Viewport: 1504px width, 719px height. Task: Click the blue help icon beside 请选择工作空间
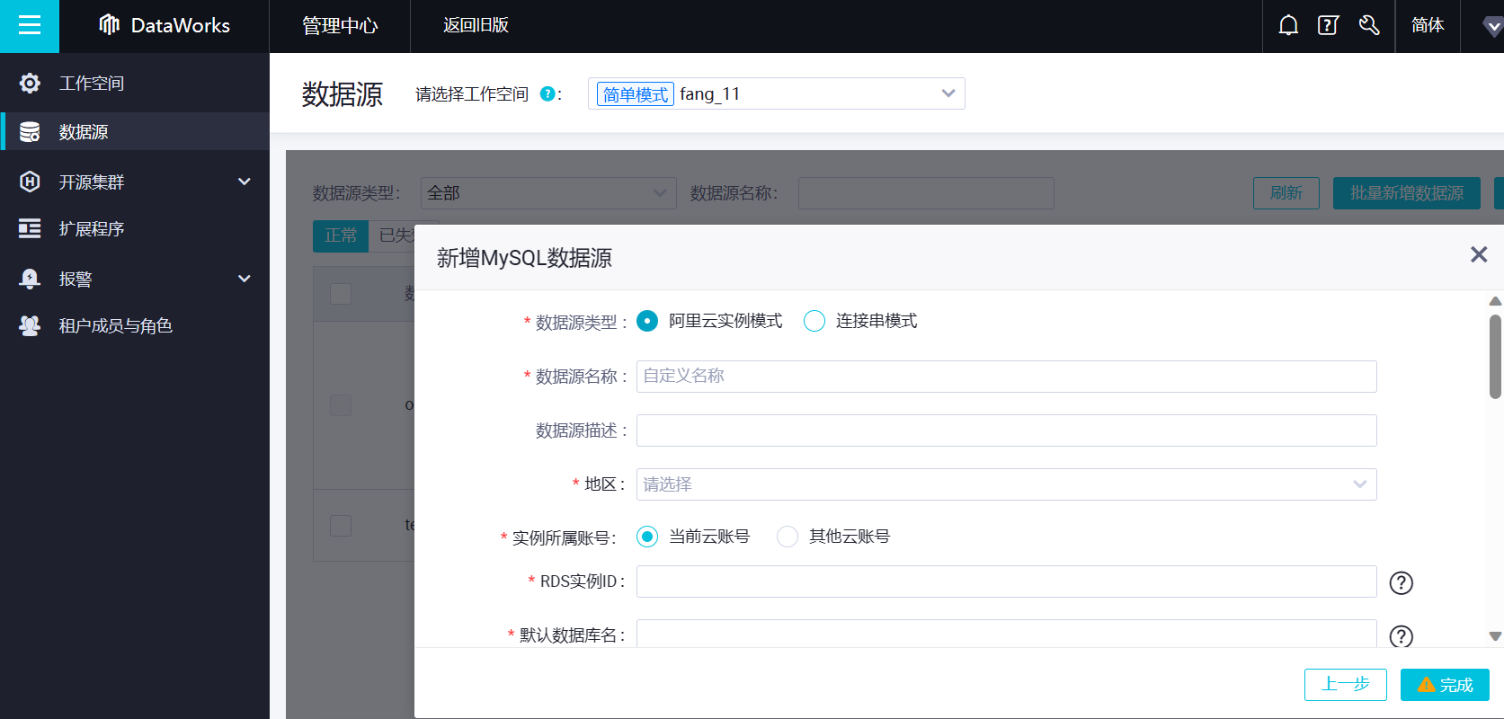(547, 93)
